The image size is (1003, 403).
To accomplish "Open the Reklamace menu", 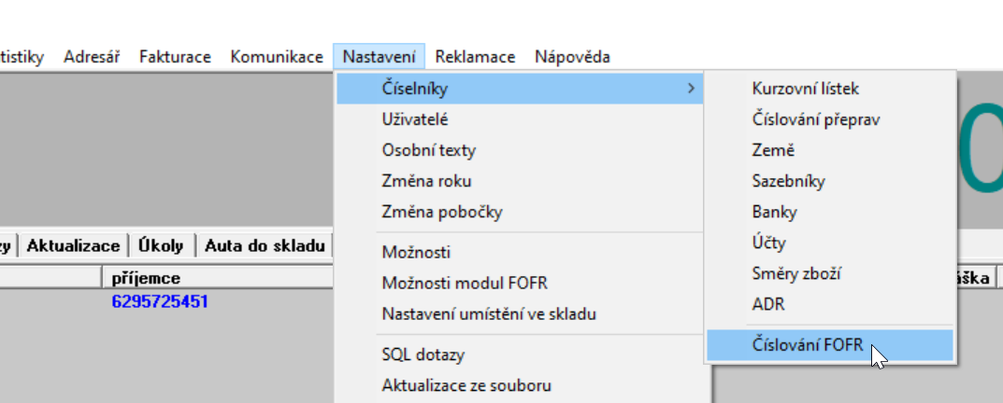I will 475,57.
